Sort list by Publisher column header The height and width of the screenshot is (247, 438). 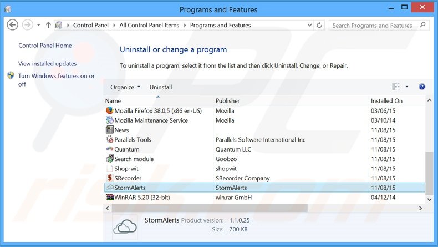coord(228,101)
